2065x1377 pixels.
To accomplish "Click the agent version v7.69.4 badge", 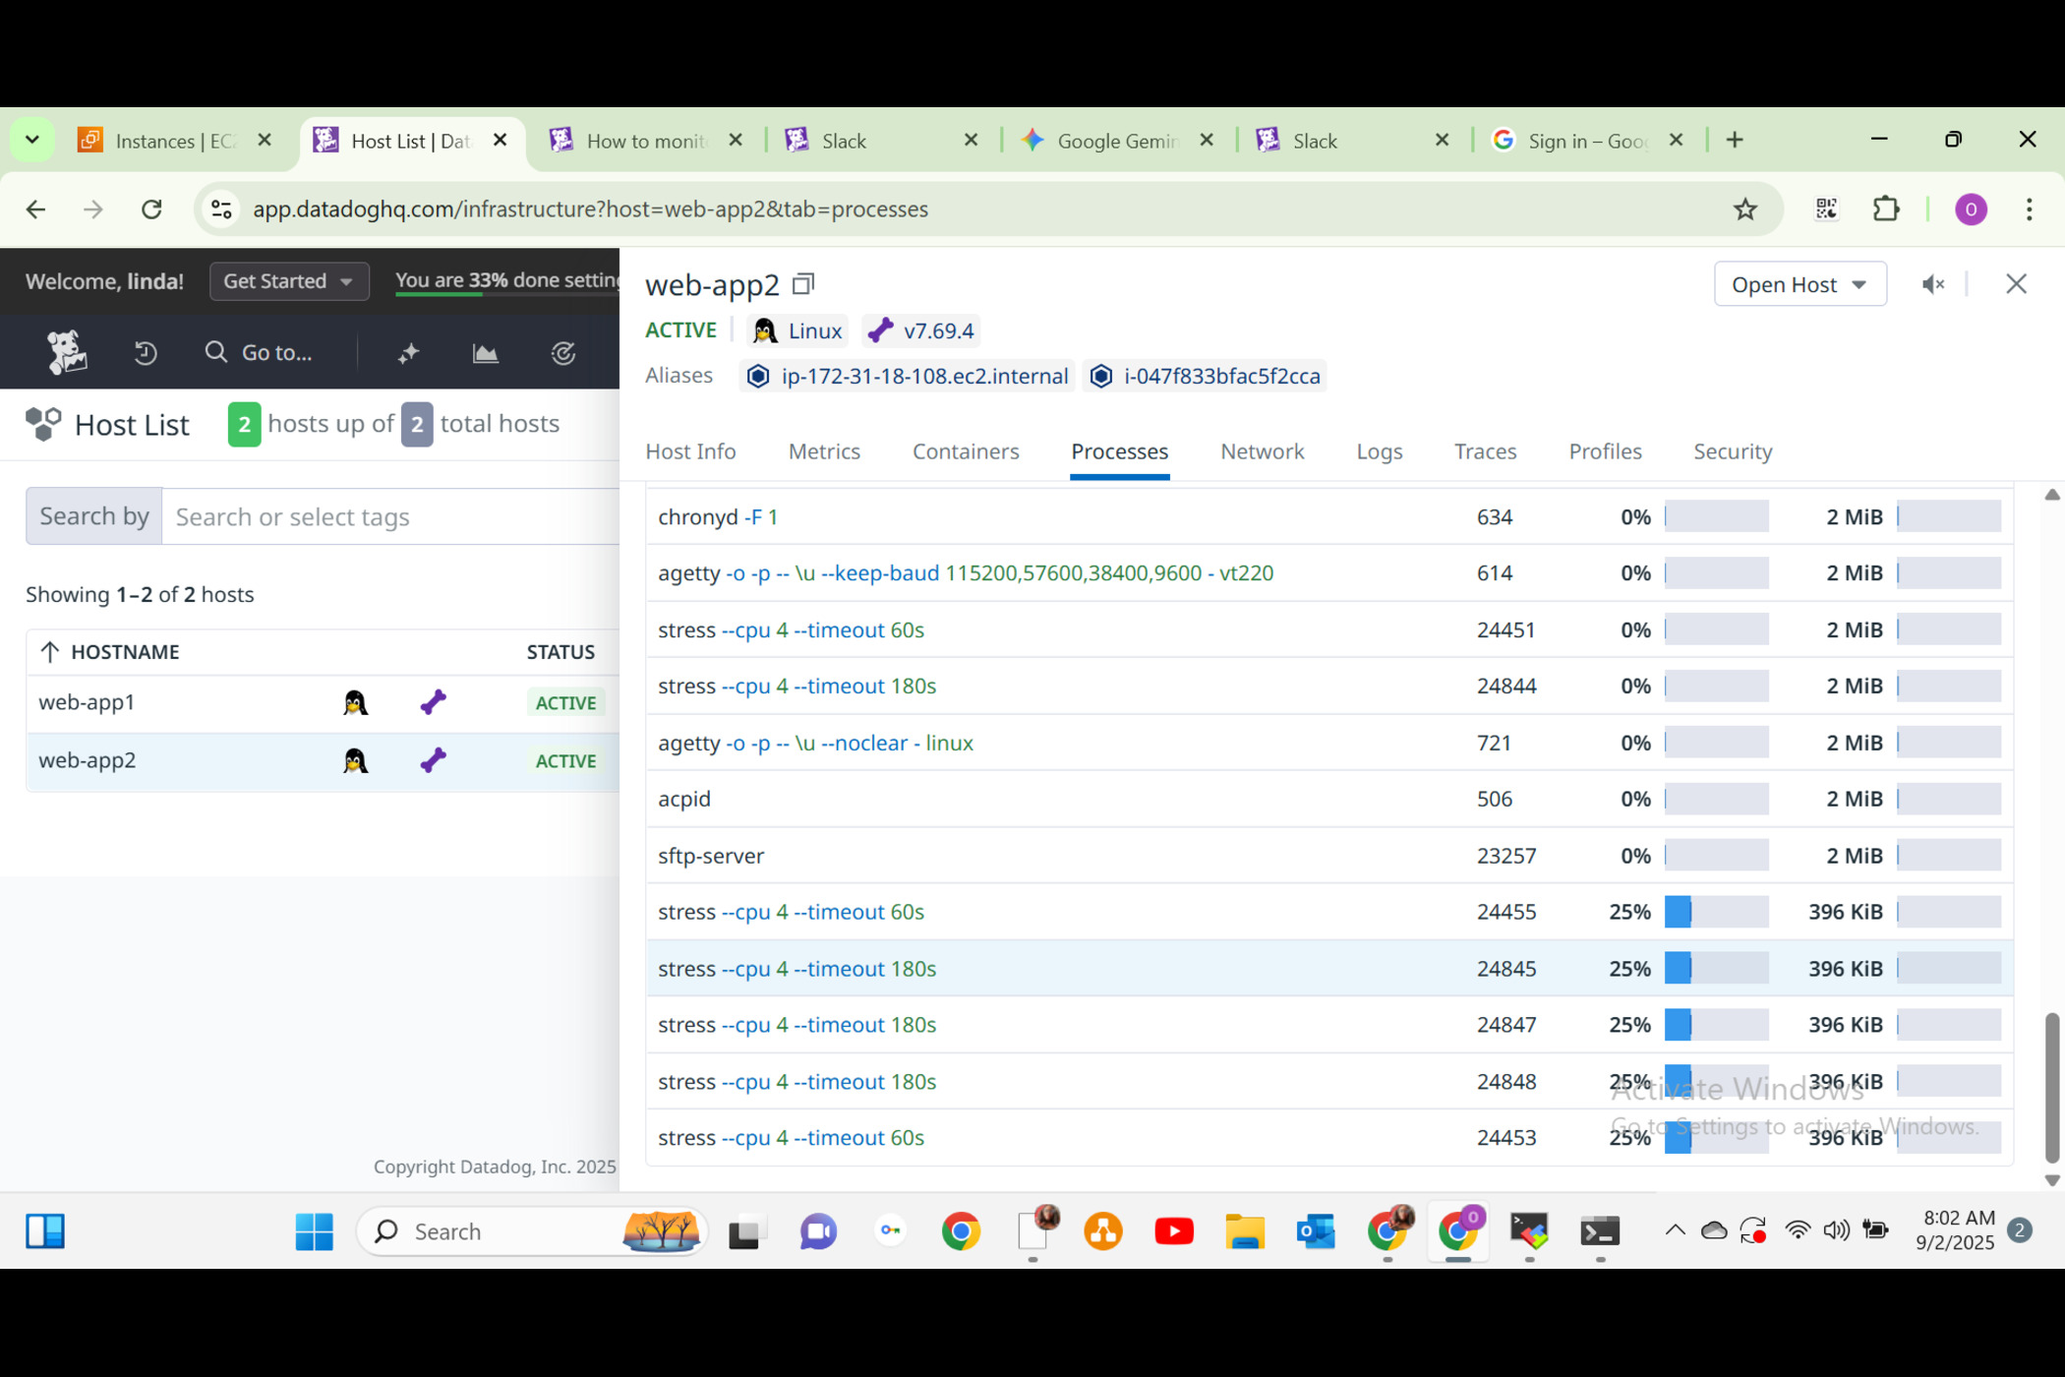I will tap(921, 330).
